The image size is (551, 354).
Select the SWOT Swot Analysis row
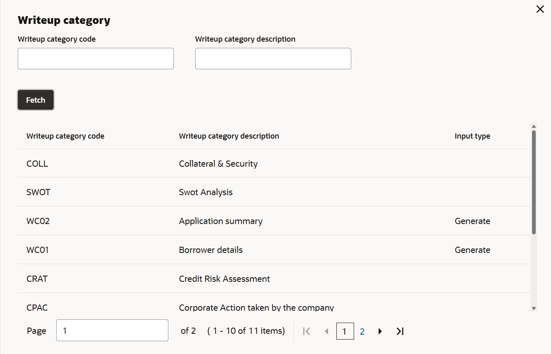[x=206, y=192]
